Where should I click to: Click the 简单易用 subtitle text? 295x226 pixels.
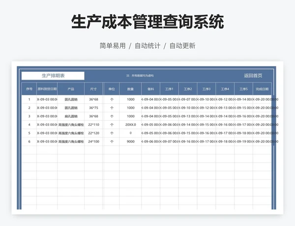[113, 46]
